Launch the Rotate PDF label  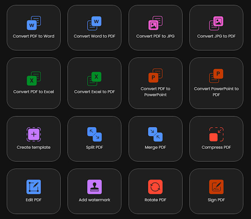pos(155,200)
